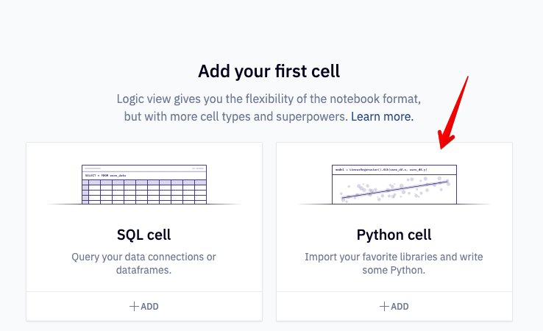Click the regression trend line in the plot
This screenshot has width=543, height=331.
pos(395,189)
